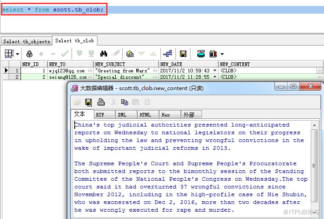324x219 pixels.
Task: Click scroll up arrow in text editor
Action: [x=314, y=125]
